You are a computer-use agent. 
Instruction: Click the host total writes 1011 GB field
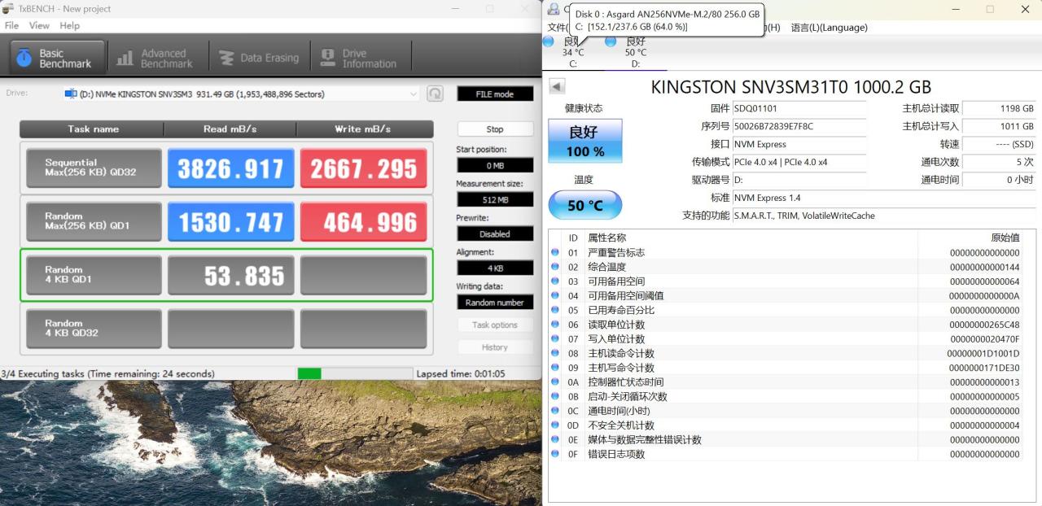(x=1000, y=126)
